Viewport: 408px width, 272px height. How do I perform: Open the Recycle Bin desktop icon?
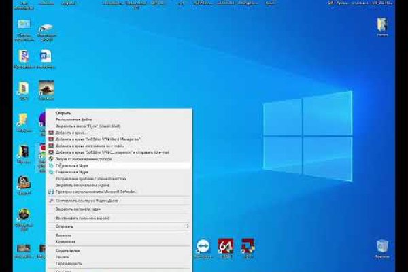click(382, 246)
